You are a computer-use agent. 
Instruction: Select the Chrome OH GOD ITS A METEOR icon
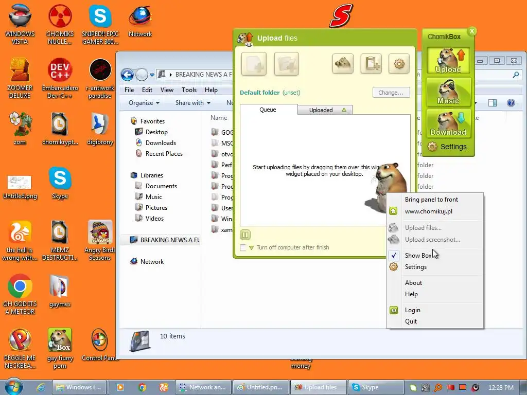click(x=20, y=295)
